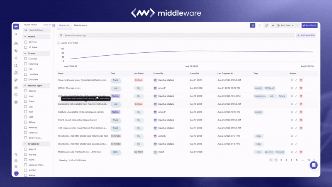Open user avatar at sidebar bottom
332x187 pixels.
click(x=16, y=173)
